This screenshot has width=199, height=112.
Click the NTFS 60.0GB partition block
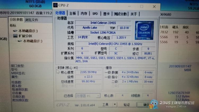click(35, 4)
